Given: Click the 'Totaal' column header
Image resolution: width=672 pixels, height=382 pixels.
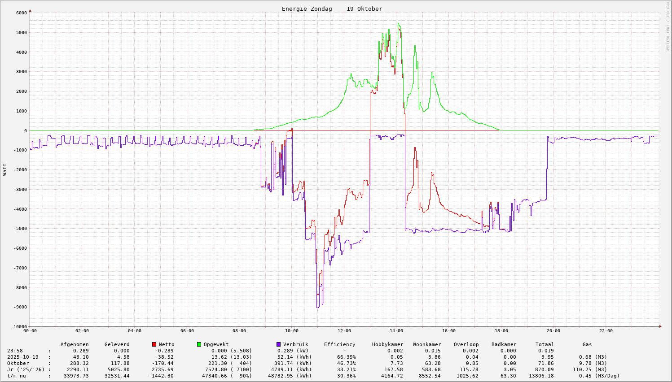Looking at the screenshot, I should point(545,344).
